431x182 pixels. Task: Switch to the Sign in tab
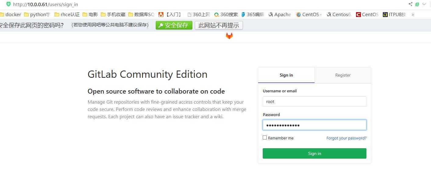point(286,75)
